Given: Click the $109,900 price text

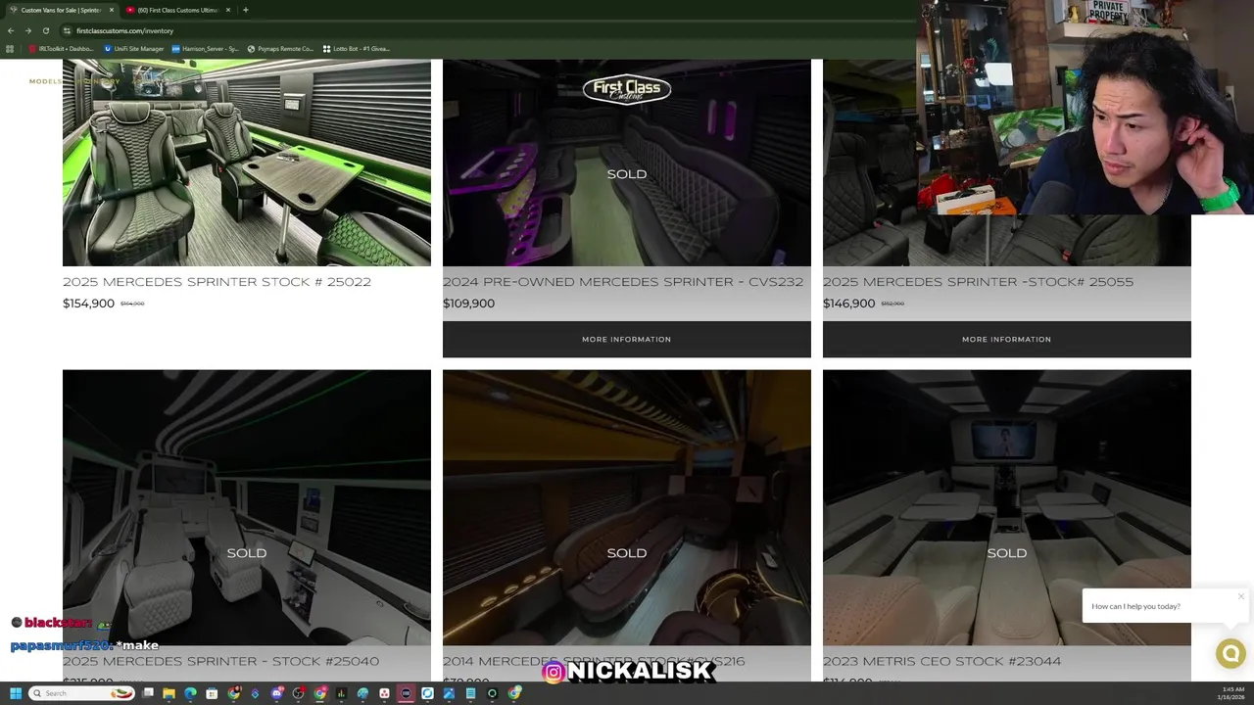Looking at the screenshot, I should (468, 304).
